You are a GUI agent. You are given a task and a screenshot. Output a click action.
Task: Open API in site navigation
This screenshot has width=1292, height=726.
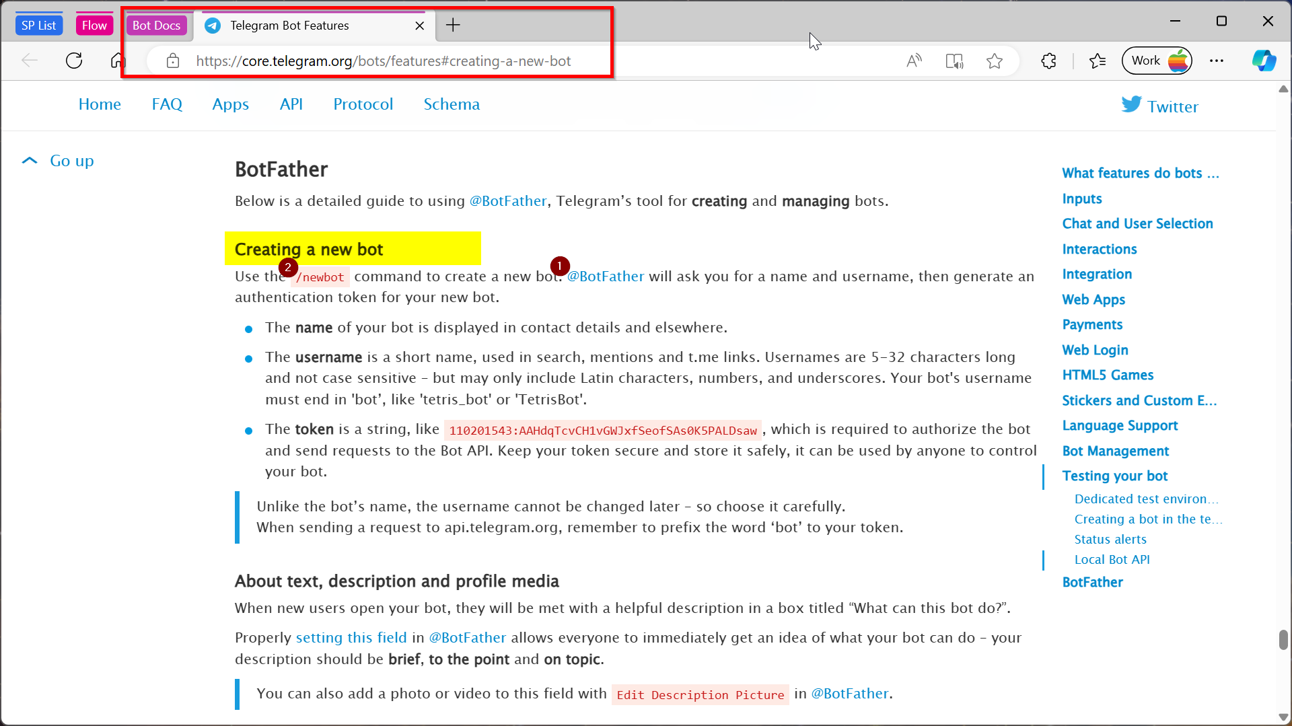tap(291, 104)
